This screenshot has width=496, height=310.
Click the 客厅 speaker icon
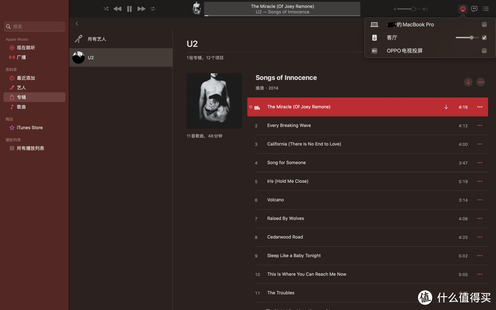pyautogui.click(x=374, y=38)
